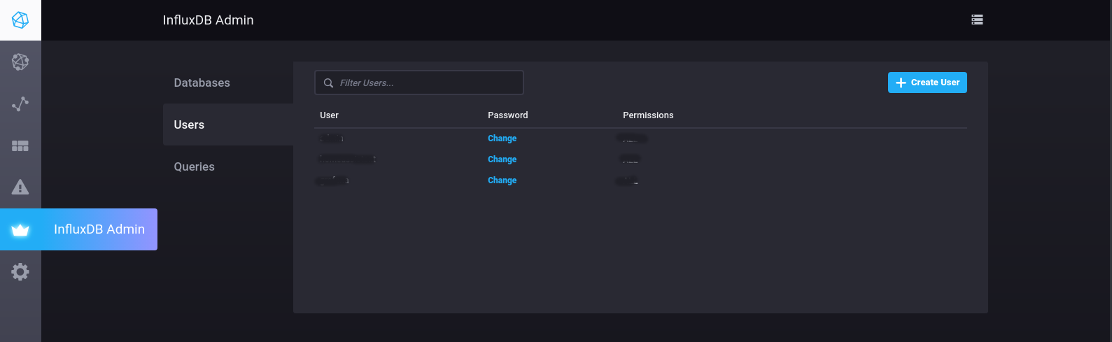Open Alerting via warning triangle icon
1112x342 pixels.
point(20,187)
